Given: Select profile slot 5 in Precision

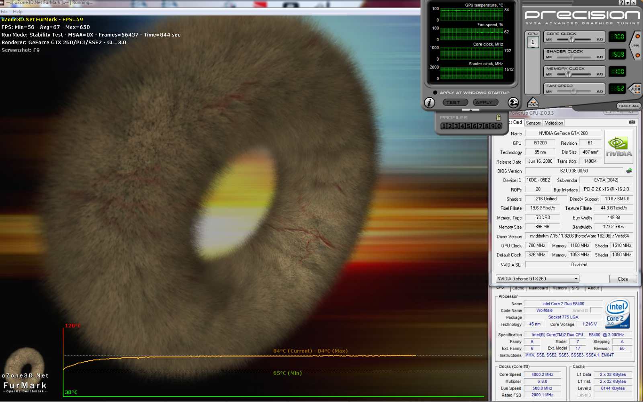Looking at the screenshot, I should (x=468, y=126).
